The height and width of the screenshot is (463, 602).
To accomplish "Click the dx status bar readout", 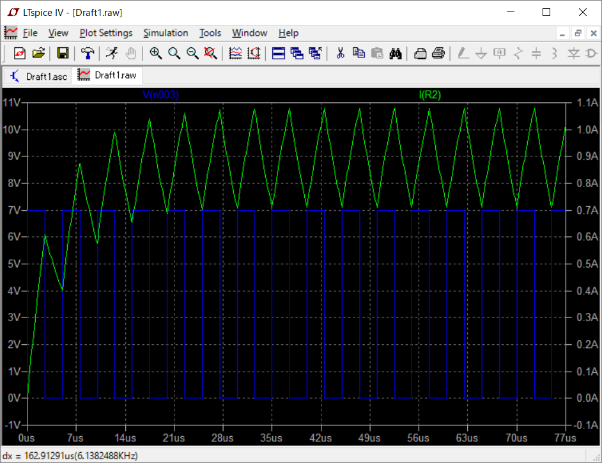I will click(x=70, y=456).
